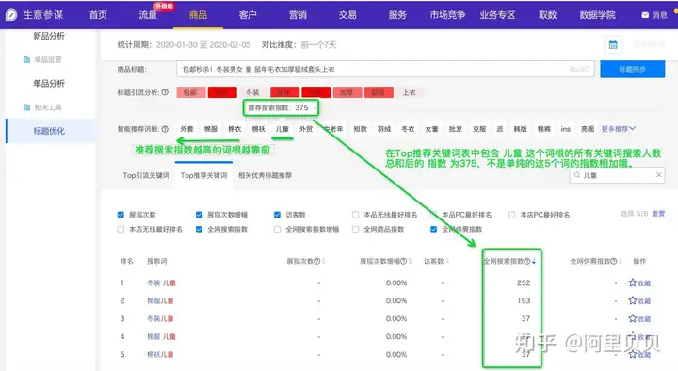Open the 消息 envelope icon
This screenshot has height=371, width=678.
tap(645, 15)
